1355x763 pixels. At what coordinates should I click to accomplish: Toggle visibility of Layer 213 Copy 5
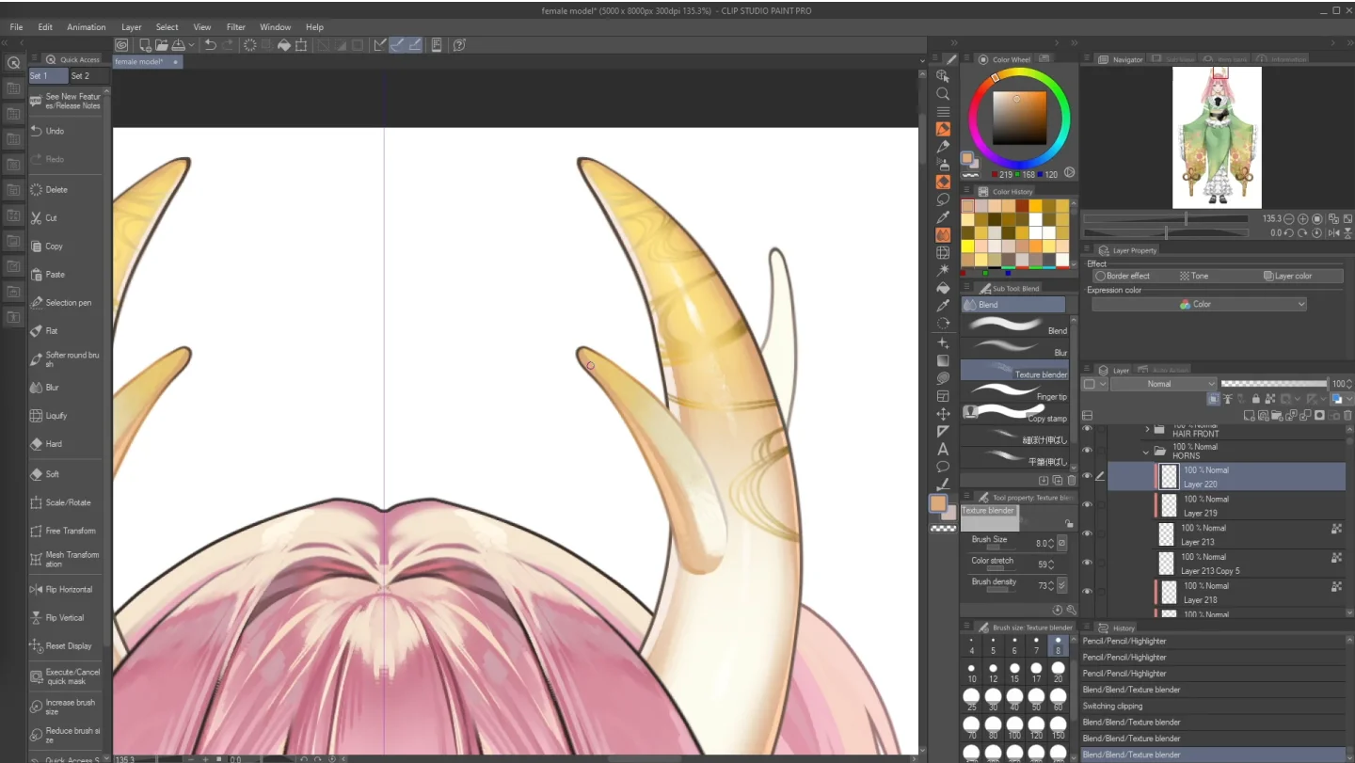(1087, 563)
